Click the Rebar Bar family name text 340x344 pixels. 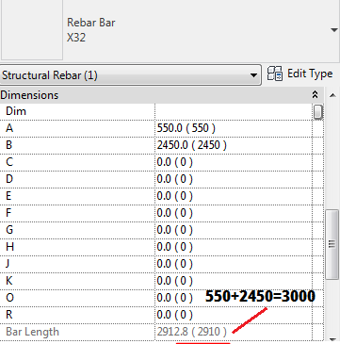click(91, 23)
